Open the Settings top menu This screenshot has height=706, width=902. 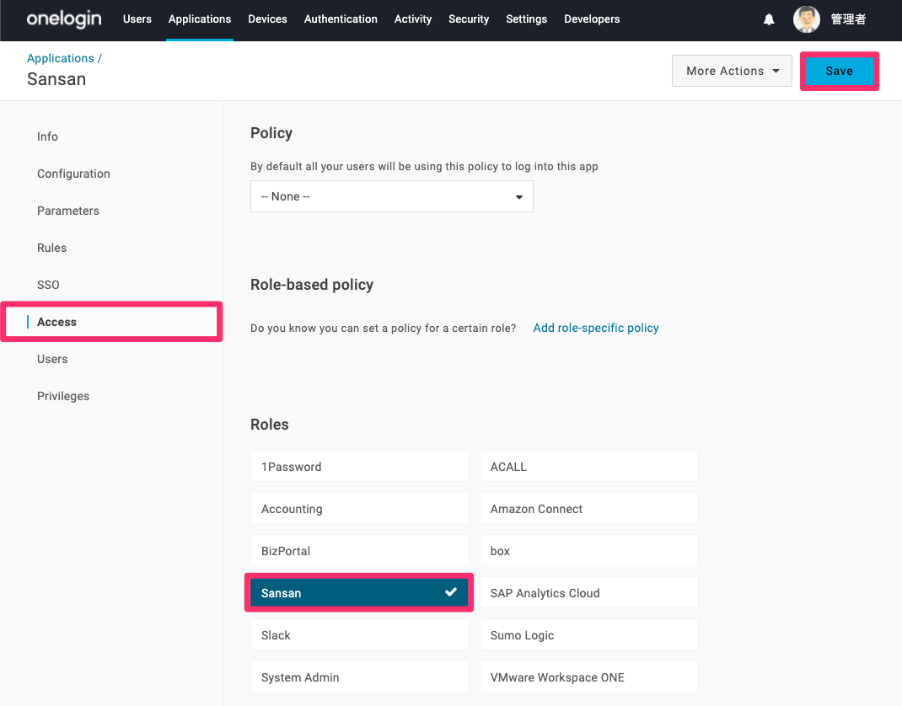[x=526, y=19]
